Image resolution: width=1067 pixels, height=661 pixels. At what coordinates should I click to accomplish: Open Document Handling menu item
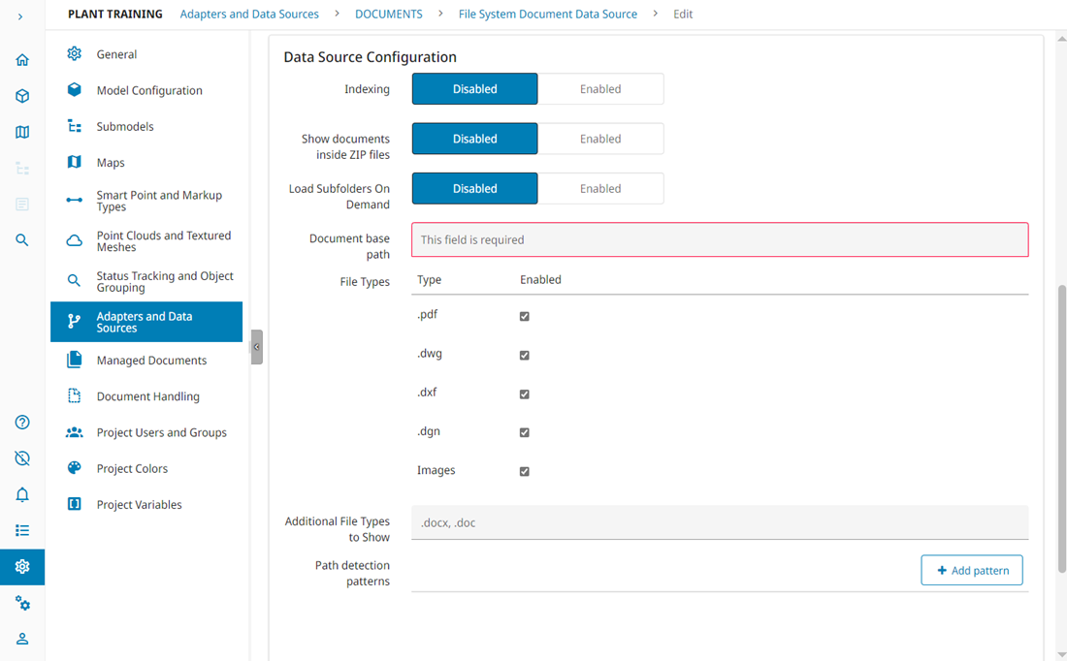[x=146, y=395]
